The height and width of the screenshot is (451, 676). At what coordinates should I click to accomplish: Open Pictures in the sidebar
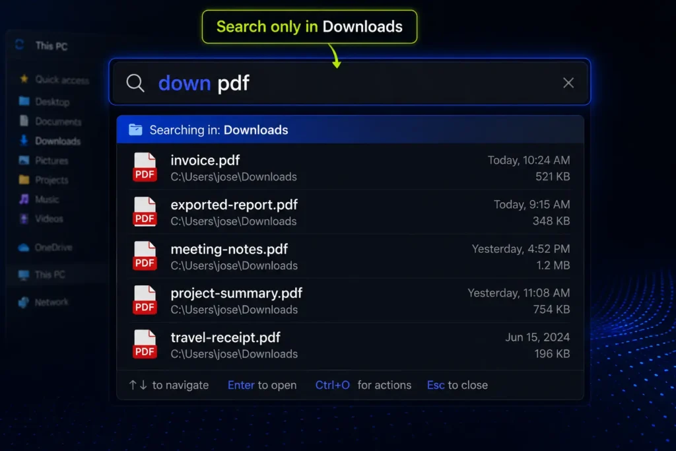(x=51, y=161)
